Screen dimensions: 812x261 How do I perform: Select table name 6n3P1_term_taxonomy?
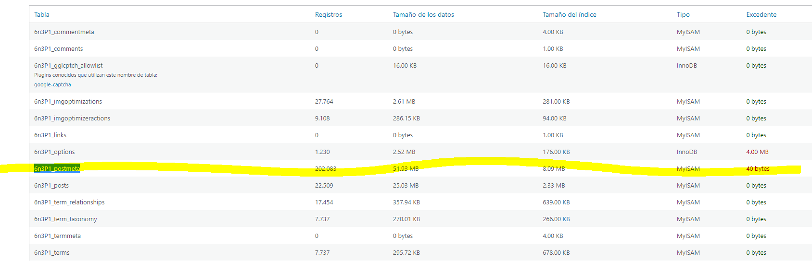pyautogui.click(x=65, y=219)
